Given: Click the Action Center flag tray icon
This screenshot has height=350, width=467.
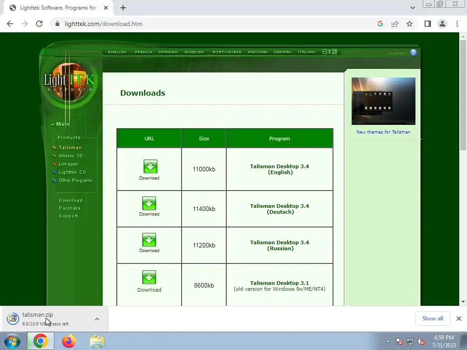Looking at the screenshot, I should pos(399,341).
